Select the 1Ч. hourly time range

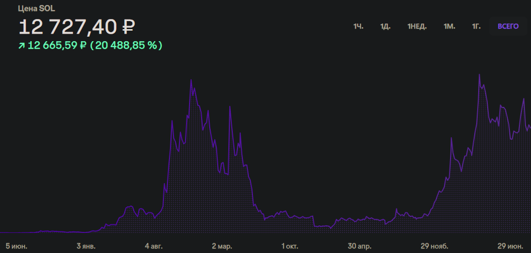tap(359, 27)
